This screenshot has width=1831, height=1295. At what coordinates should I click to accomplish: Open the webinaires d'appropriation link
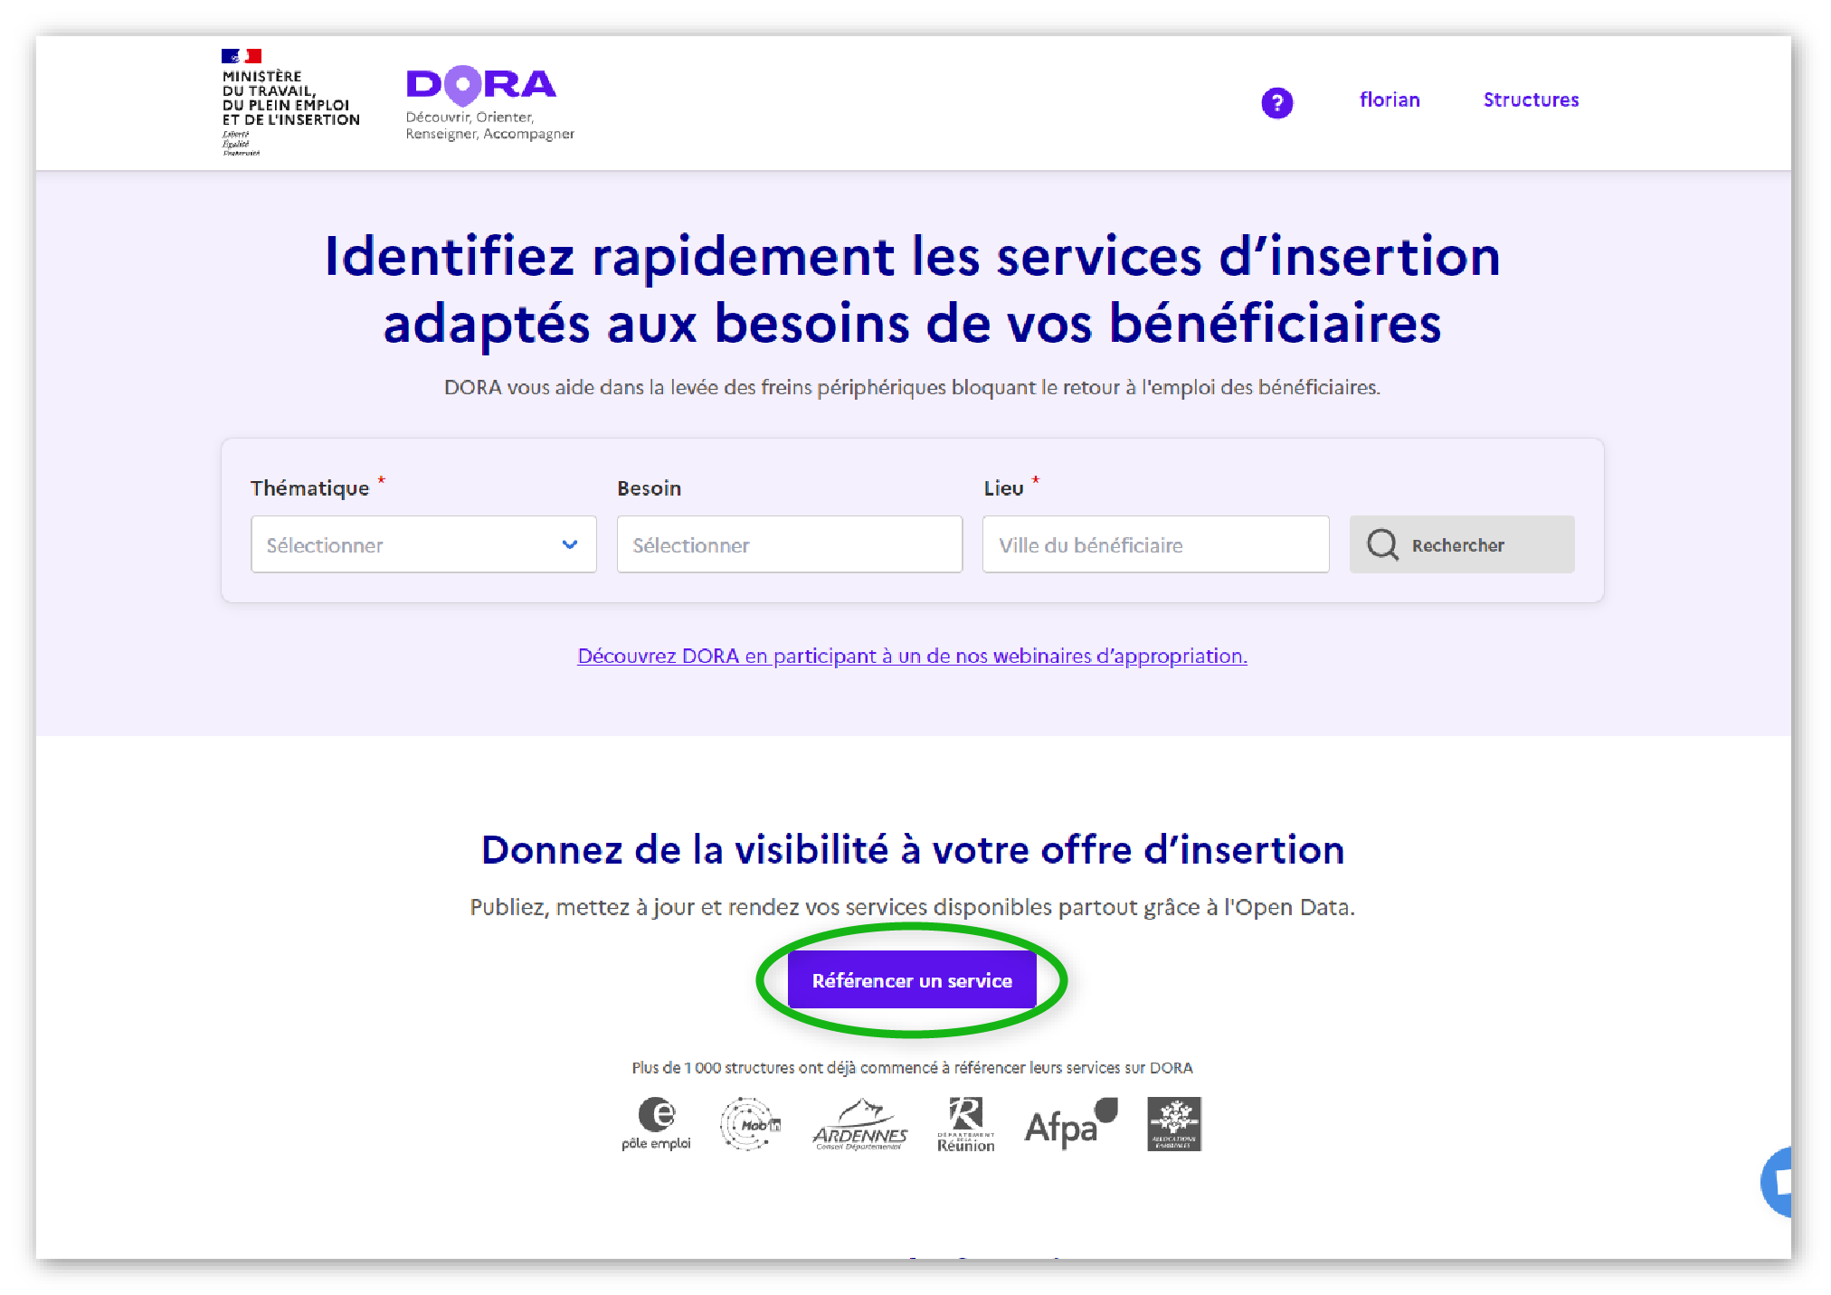click(x=912, y=656)
